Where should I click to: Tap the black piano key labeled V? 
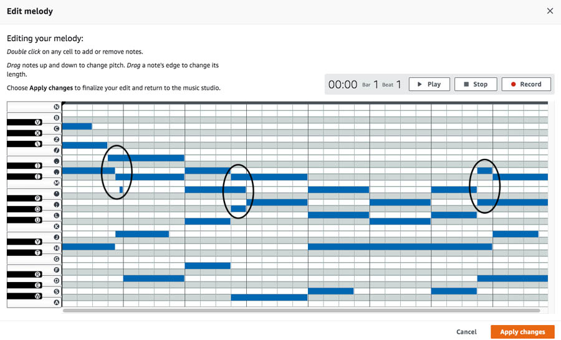tap(24, 122)
